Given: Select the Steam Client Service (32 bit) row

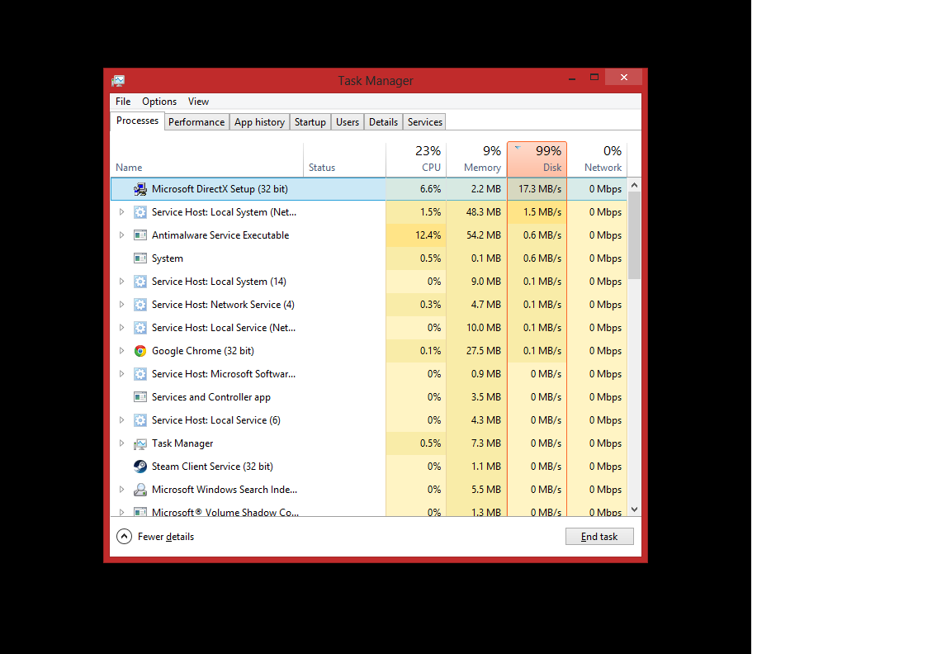Looking at the screenshot, I should click(x=369, y=467).
